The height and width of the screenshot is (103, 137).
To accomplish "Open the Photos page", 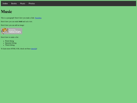I will (x=32, y=4).
